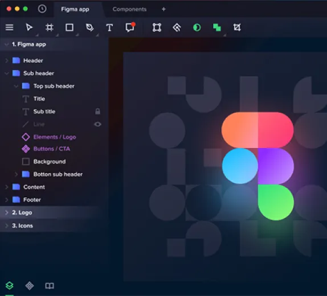Click the instance diamond icon for Elements / Logo
Viewport: 327px width, 296px height.
point(26,137)
